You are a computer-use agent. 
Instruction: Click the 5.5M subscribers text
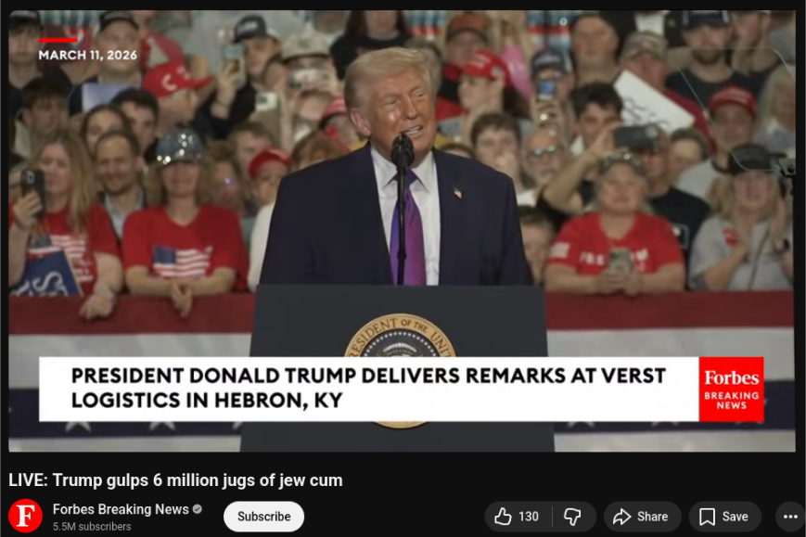click(92, 526)
